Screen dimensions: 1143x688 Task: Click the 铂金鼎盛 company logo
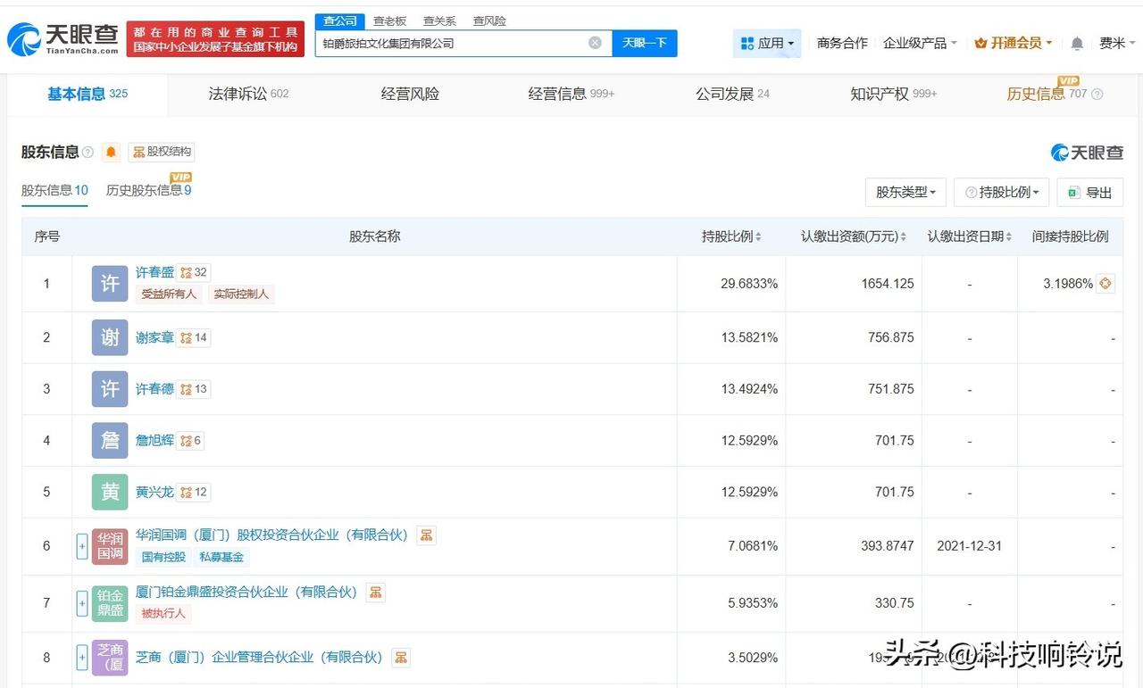[x=110, y=603]
